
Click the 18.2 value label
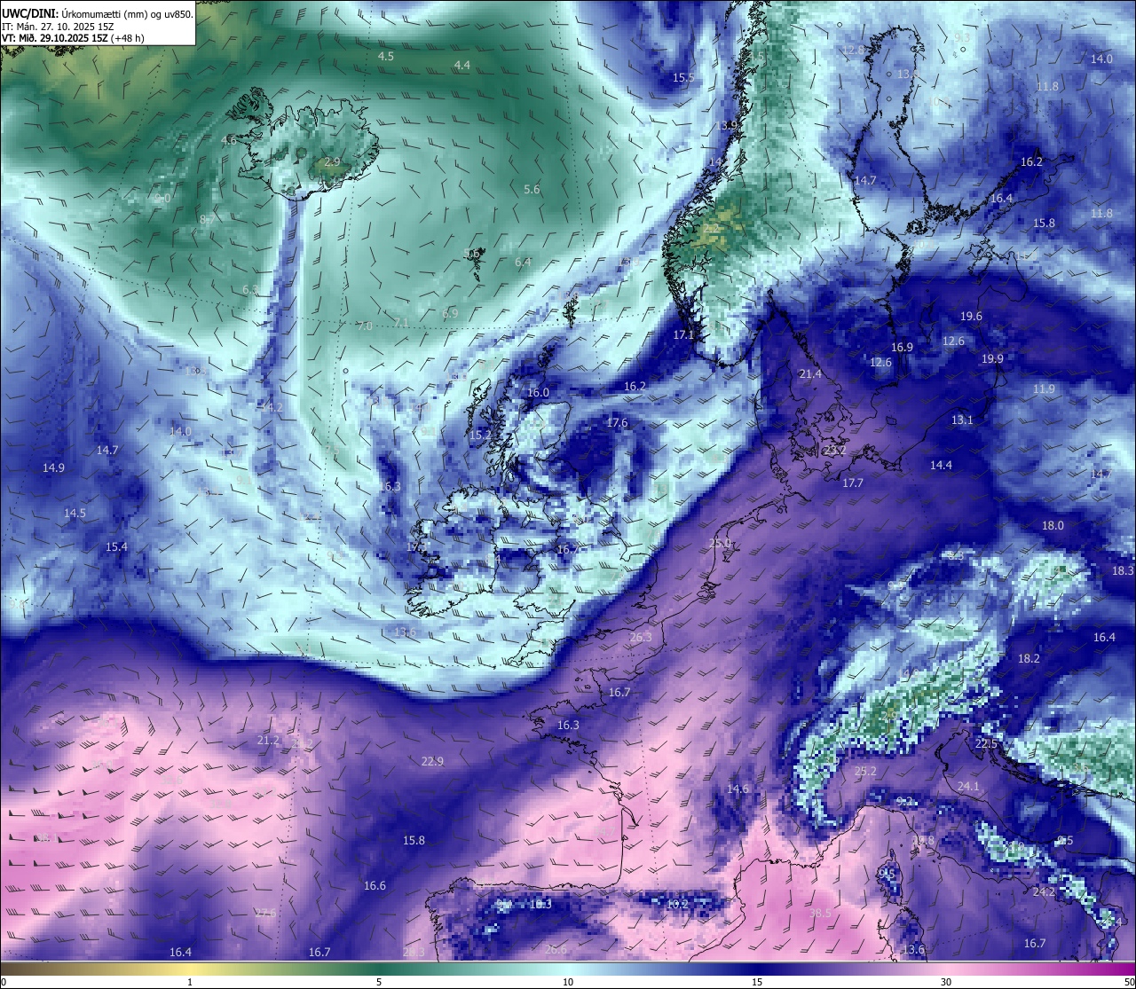pos(1029,658)
